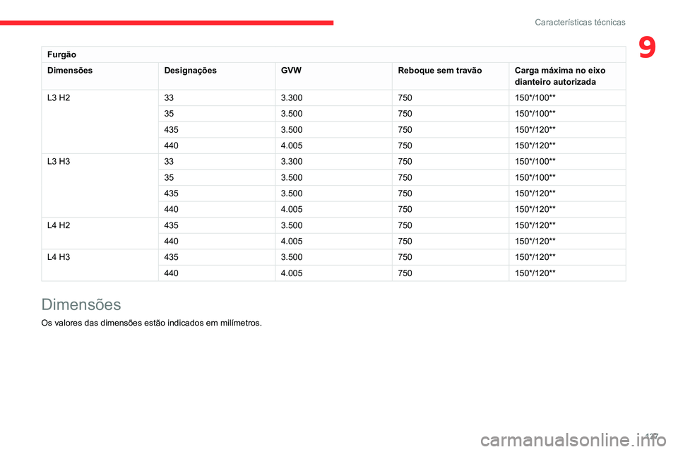Image resolution: width=678 pixels, height=452 pixels.
Task: Click designation '33' in the L3 H2 group
Action: [169, 97]
